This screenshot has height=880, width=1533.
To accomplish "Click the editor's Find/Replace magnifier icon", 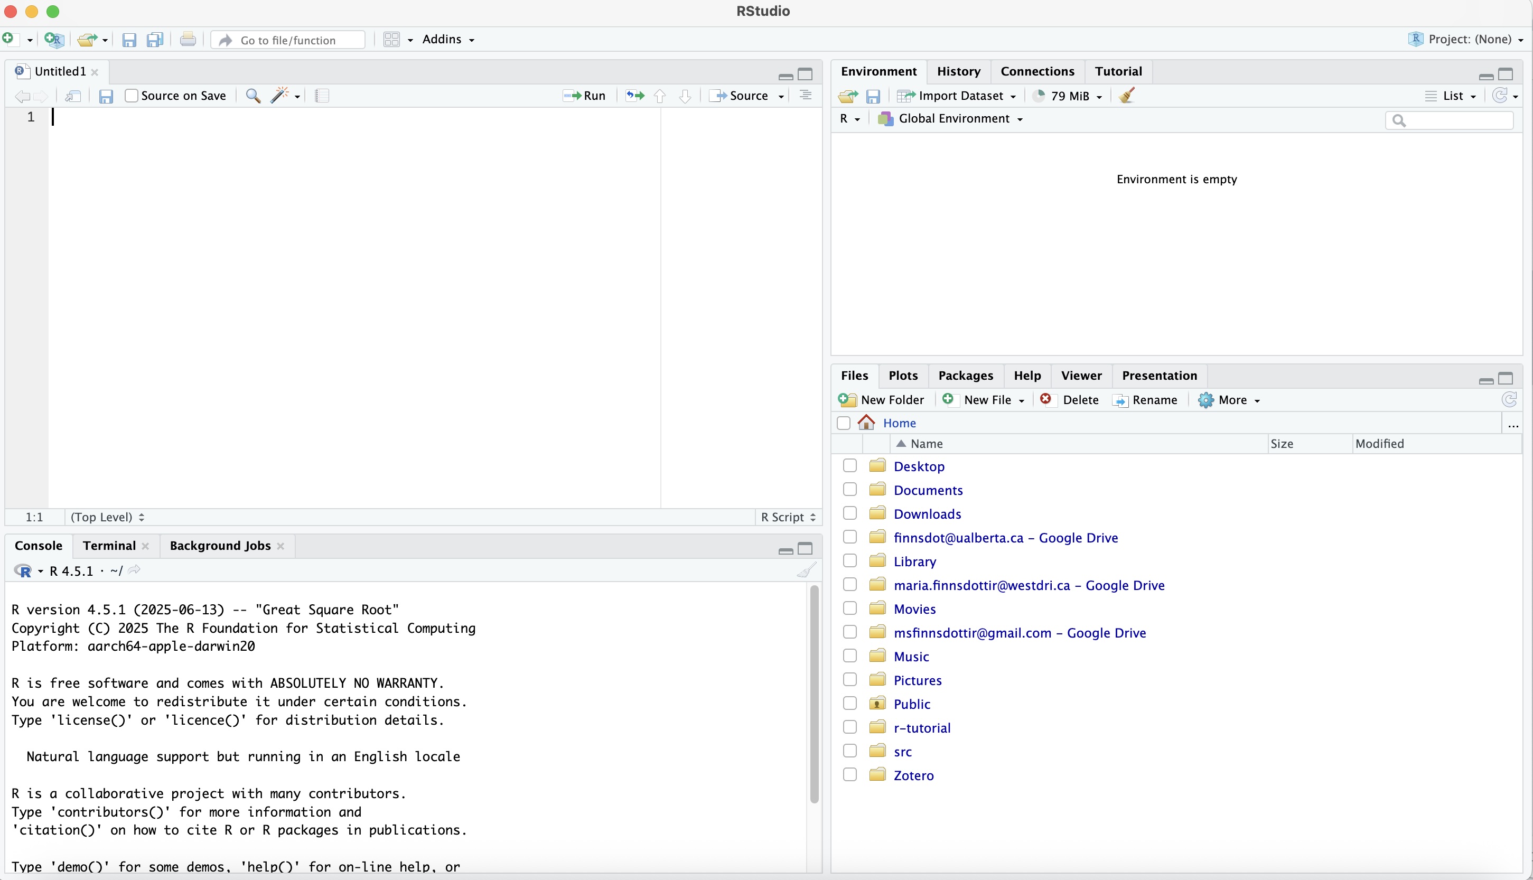I will pos(253,96).
